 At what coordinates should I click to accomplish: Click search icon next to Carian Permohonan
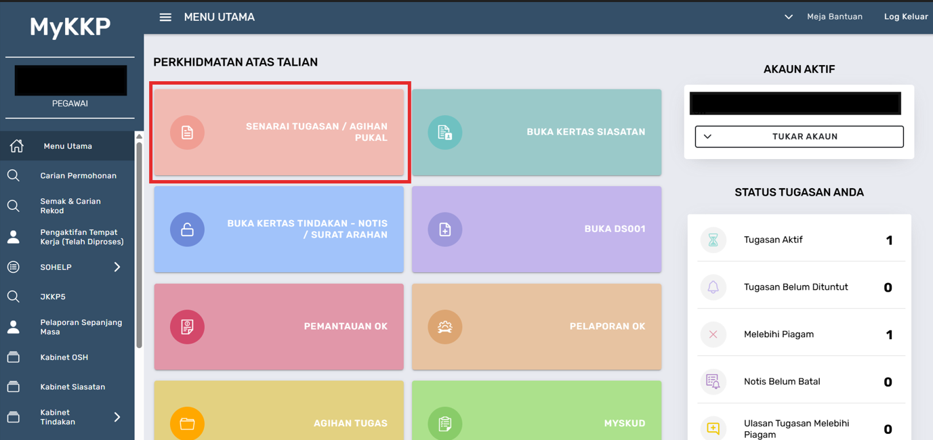(x=14, y=175)
